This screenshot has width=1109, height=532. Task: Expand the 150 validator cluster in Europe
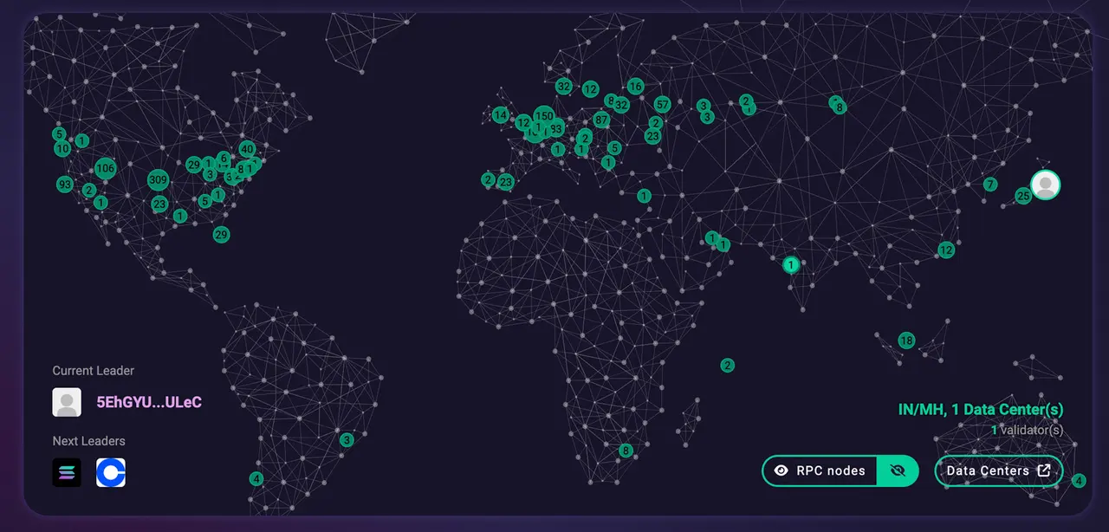click(543, 115)
